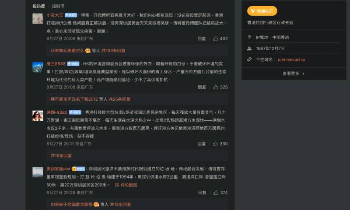The image size is (350, 210).
Task: Open 评论配图 comment image link
Action: 126,185
